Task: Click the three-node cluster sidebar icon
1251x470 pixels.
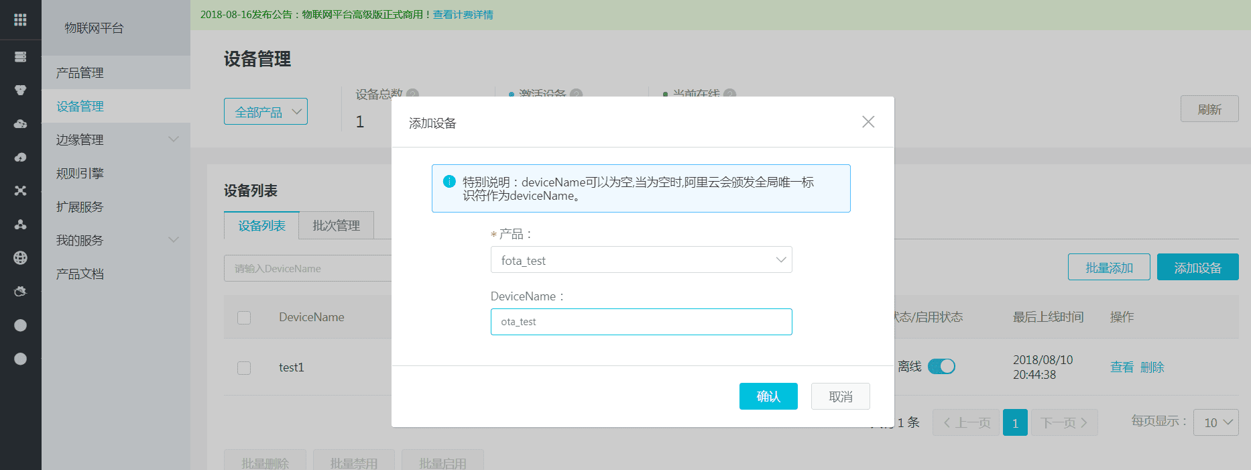Action: click(x=20, y=225)
